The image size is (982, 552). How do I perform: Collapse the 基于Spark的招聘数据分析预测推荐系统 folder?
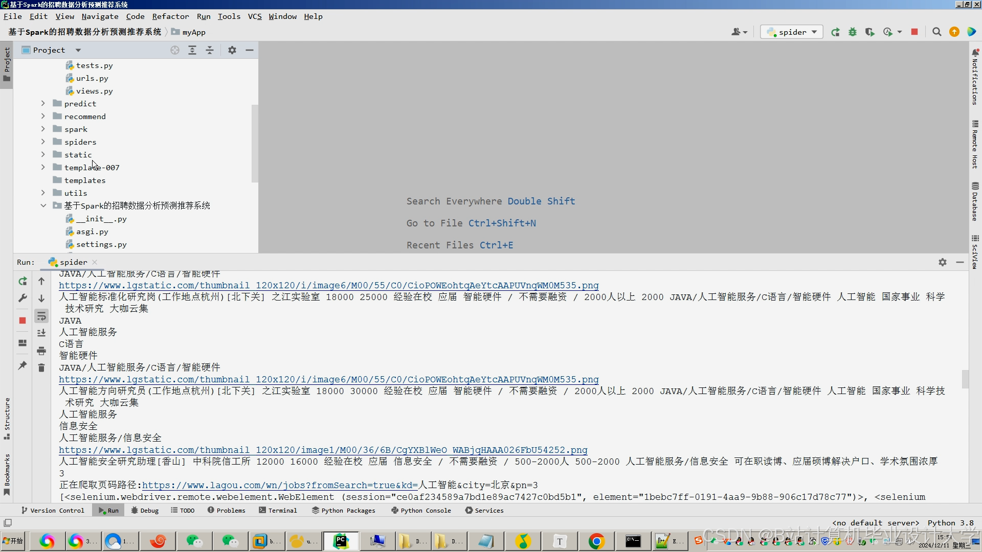(x=43, y=205)
